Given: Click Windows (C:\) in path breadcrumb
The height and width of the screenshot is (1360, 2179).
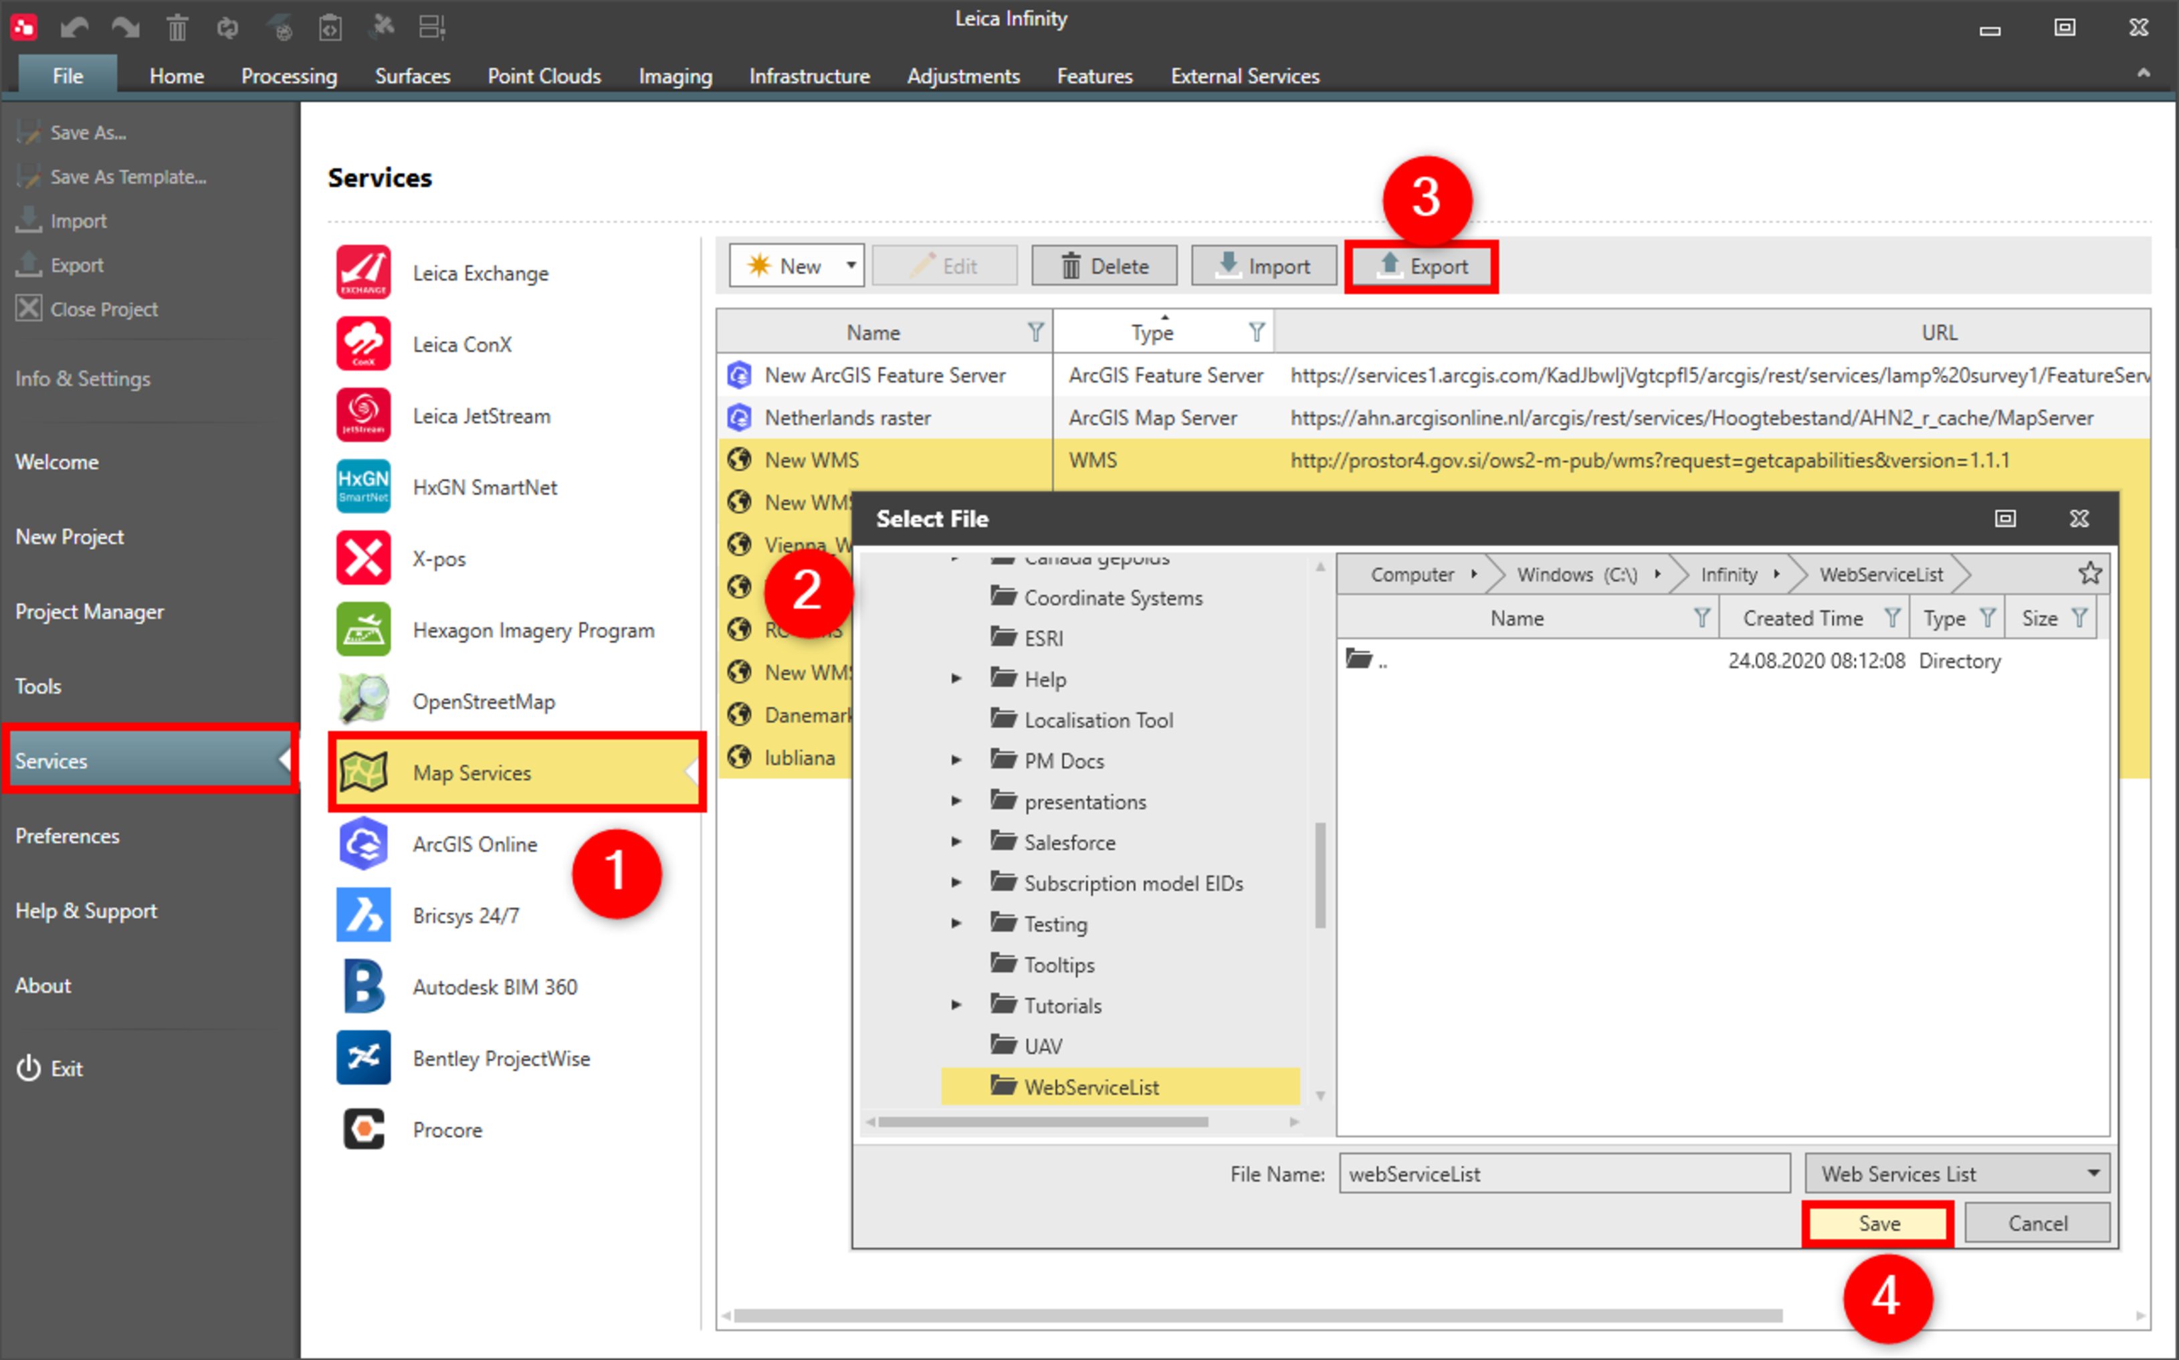Looking at the screenshot, I should pyautogui.click(x=1576, y=574).
